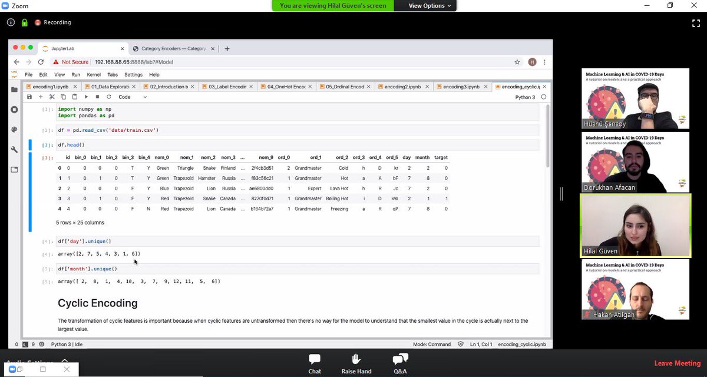707x377 pixels.
Task: Open running kernels sidebar icon
Action: (x=15, y=110)
